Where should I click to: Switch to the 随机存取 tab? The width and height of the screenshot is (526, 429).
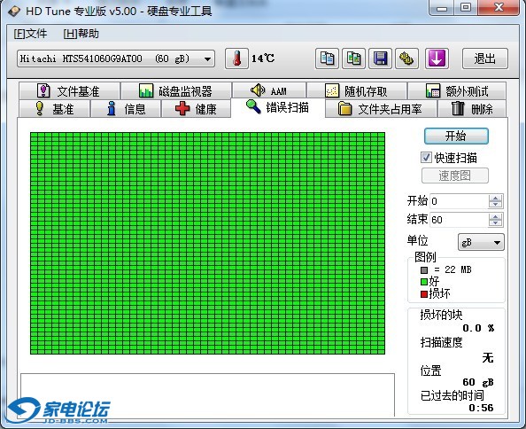coord(357,90)
